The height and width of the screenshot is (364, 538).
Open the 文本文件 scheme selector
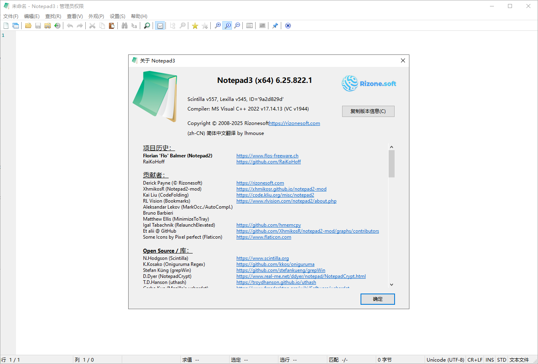(x=519, y=360)
